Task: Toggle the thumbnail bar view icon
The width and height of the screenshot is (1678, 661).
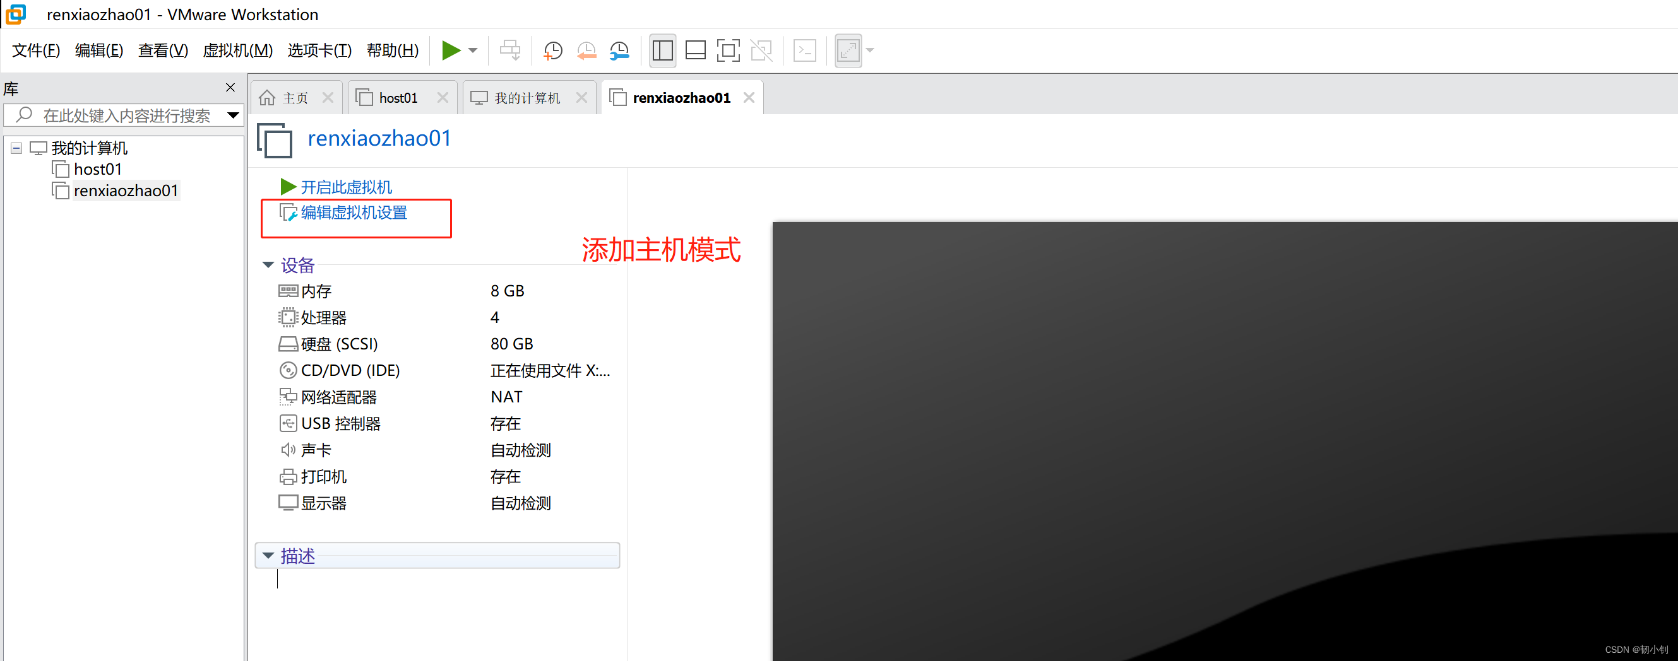Action: click(x=696, y=50)
